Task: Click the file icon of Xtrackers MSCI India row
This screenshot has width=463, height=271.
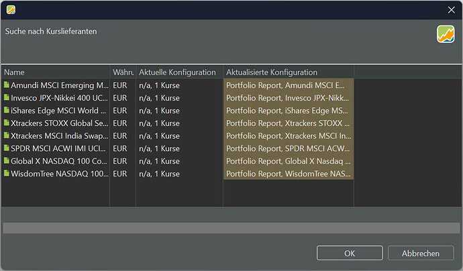Action: (7, 135)
